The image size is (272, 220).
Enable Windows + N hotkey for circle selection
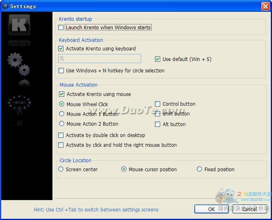tap(61, 71)
